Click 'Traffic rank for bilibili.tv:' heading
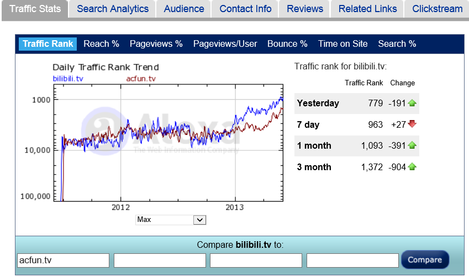The image size is (469, 277). pyautogui.click(x=340, y=66)
